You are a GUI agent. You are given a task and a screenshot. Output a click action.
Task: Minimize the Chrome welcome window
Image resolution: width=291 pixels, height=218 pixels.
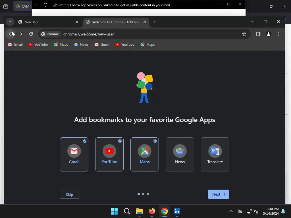click(x=252, y=22)
